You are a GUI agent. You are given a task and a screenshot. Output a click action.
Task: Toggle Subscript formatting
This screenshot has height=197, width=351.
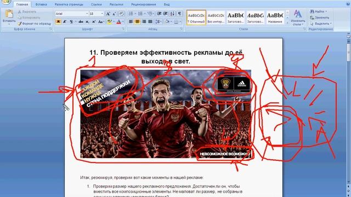tap(87, 22)
